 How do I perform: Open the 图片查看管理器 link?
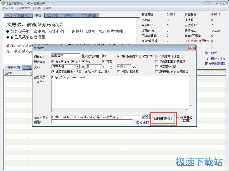click(x=215, y=64)
